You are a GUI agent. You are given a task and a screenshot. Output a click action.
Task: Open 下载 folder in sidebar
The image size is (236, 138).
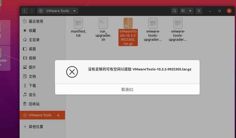(x=42, y=86)
